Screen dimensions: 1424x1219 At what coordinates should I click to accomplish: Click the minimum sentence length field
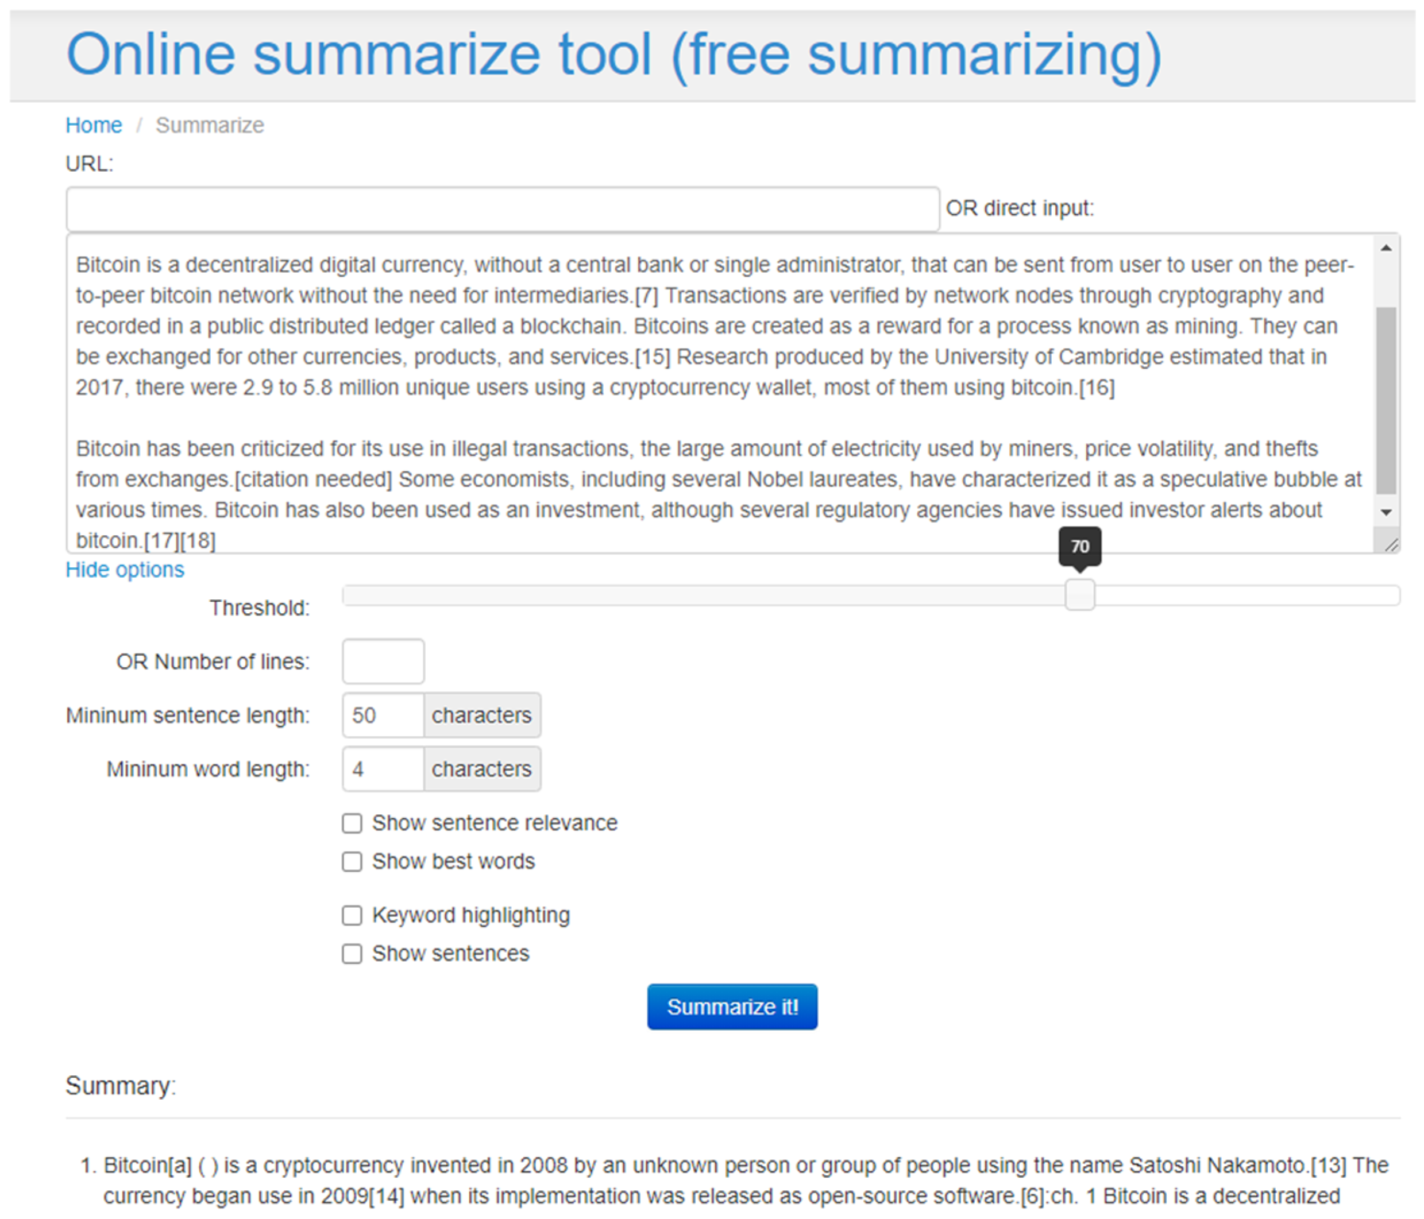tap(383, 715)
